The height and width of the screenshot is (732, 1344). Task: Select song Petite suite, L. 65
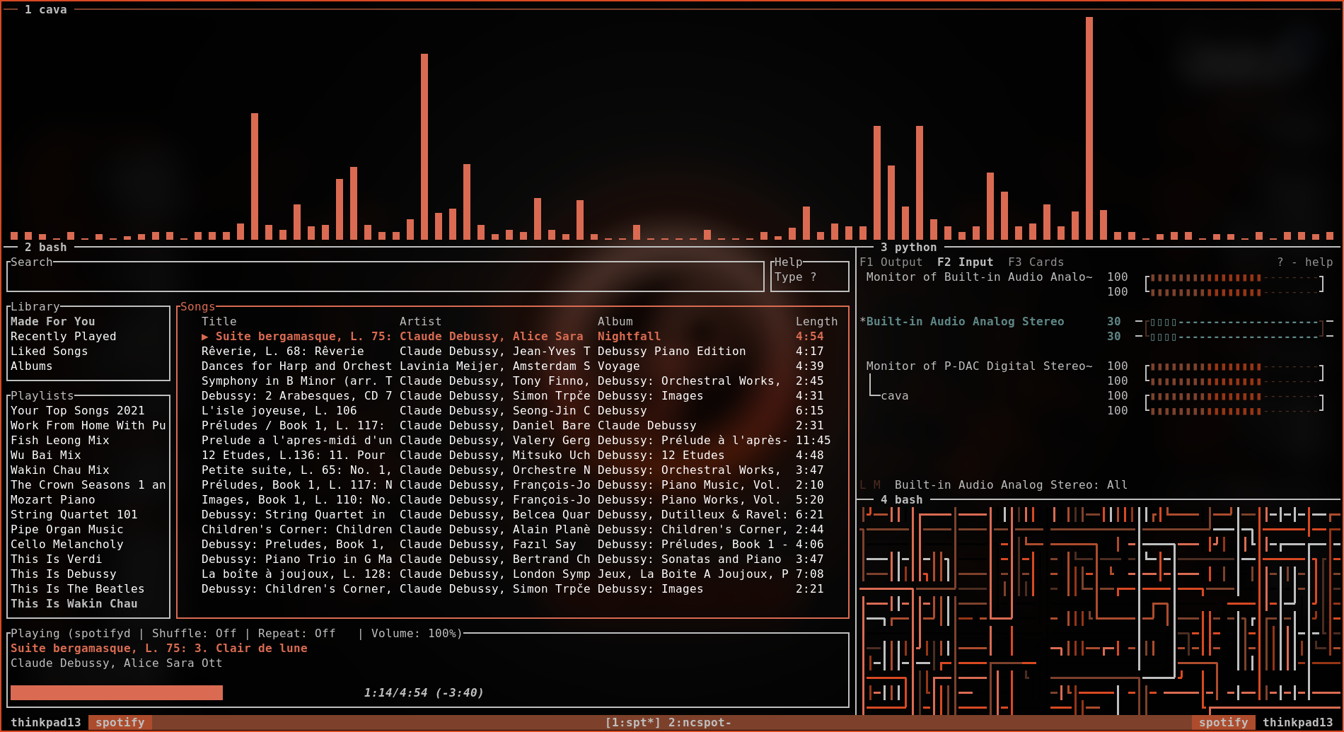coord(513,470)
